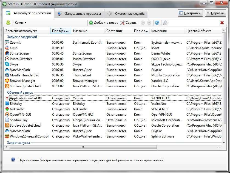Click KSoft company cell
The image size is (230, 173).
pos(155,48)
